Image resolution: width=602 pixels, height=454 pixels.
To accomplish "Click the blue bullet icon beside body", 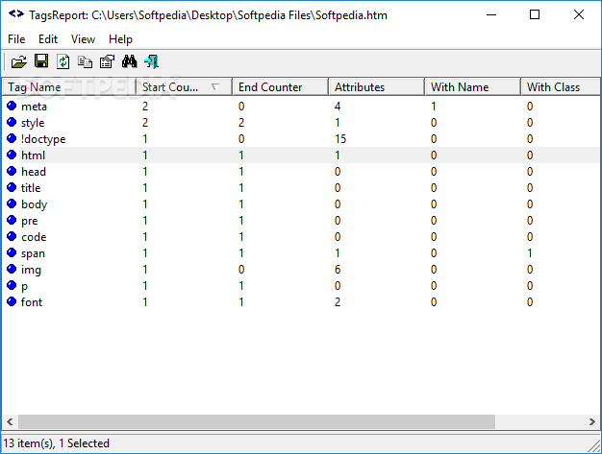I will point(12,203).
